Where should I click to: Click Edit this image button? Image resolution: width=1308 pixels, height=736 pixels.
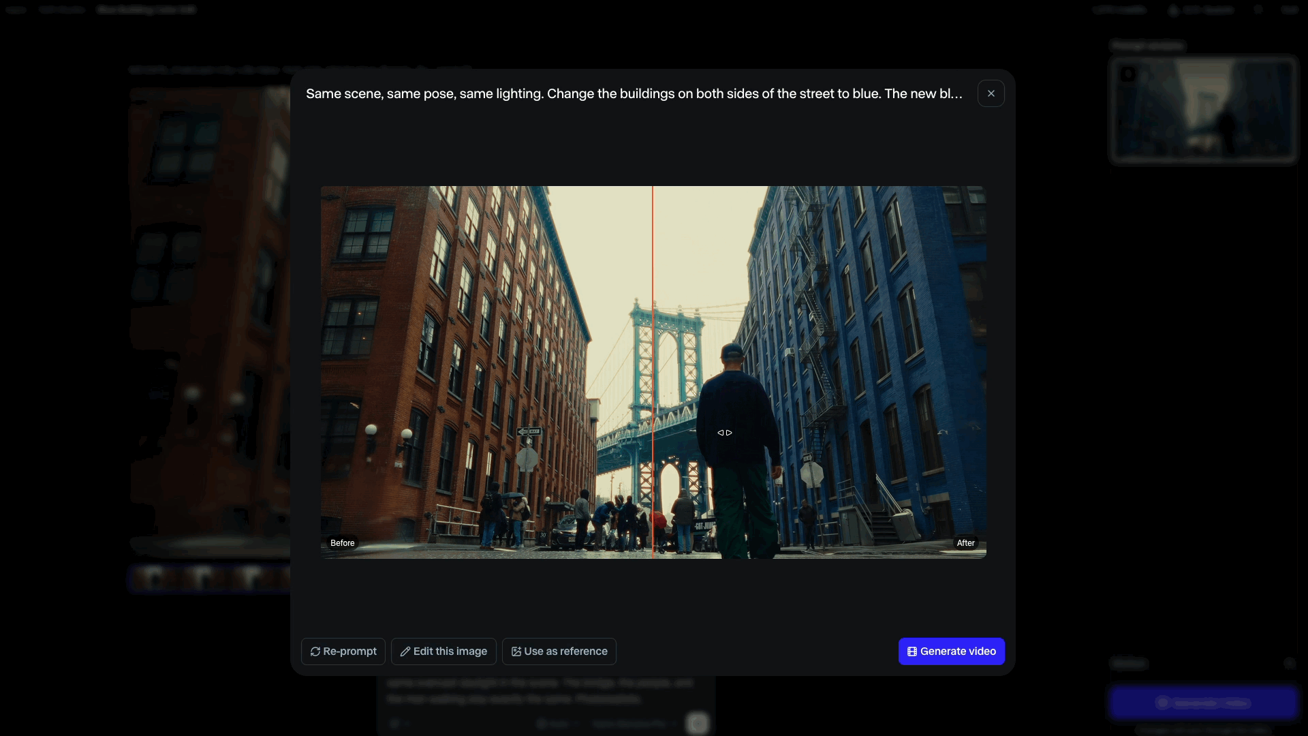[443, 651]
